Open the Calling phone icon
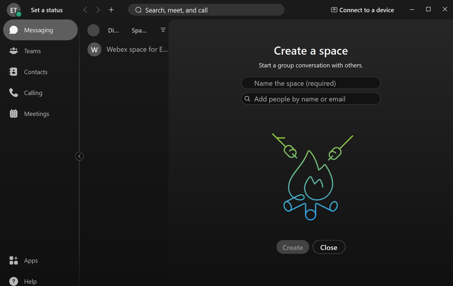 pyautogui.click(x=13, y=93)
